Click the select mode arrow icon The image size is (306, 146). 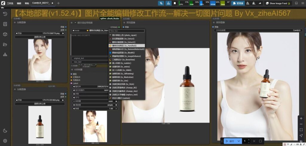tap(301, 136)
